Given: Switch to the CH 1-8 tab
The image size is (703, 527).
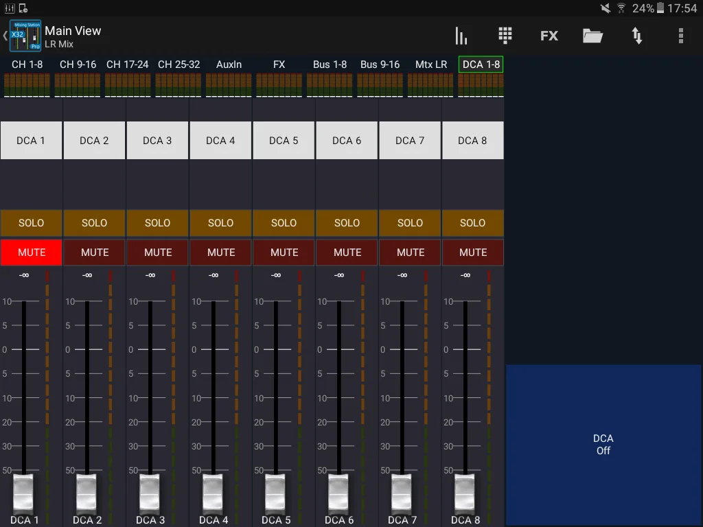Looking at the screenshot, I should 27,65.
